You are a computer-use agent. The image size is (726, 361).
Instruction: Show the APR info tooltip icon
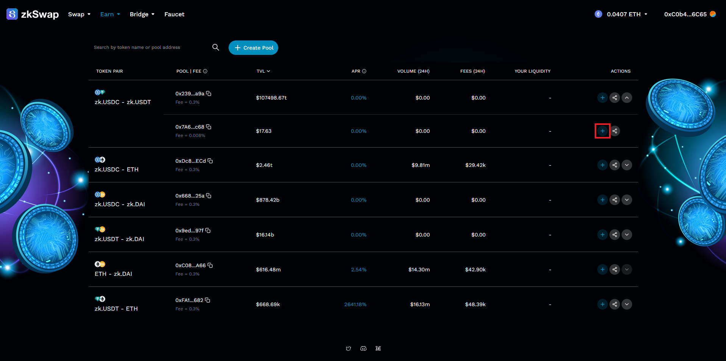[364, 71]
